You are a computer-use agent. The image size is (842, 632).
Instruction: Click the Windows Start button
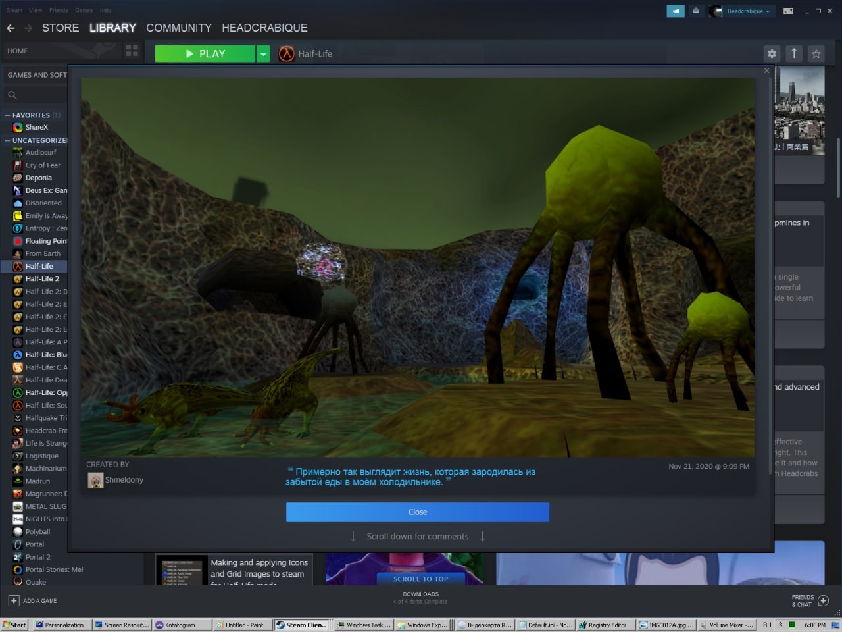14,625
